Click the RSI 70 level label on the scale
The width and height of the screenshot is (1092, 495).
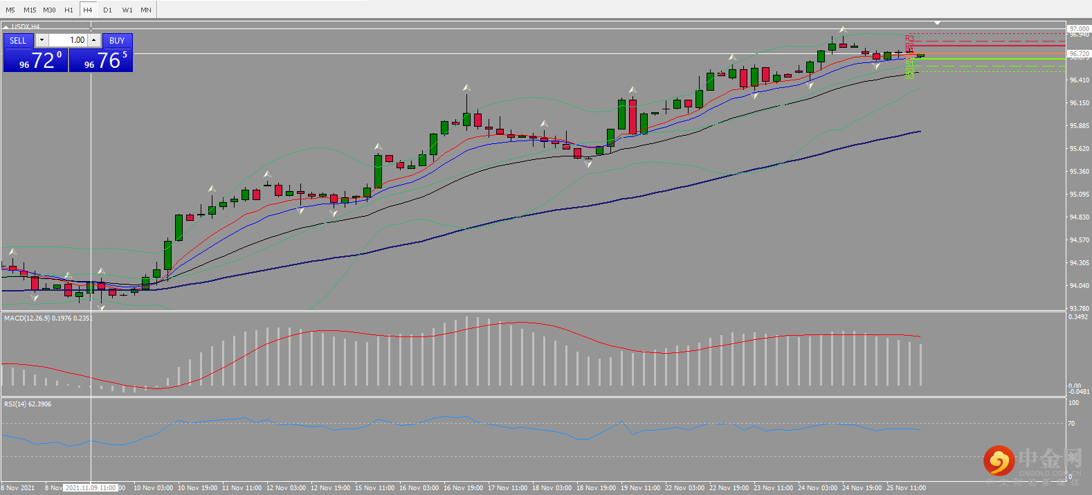pos(1071,423)
